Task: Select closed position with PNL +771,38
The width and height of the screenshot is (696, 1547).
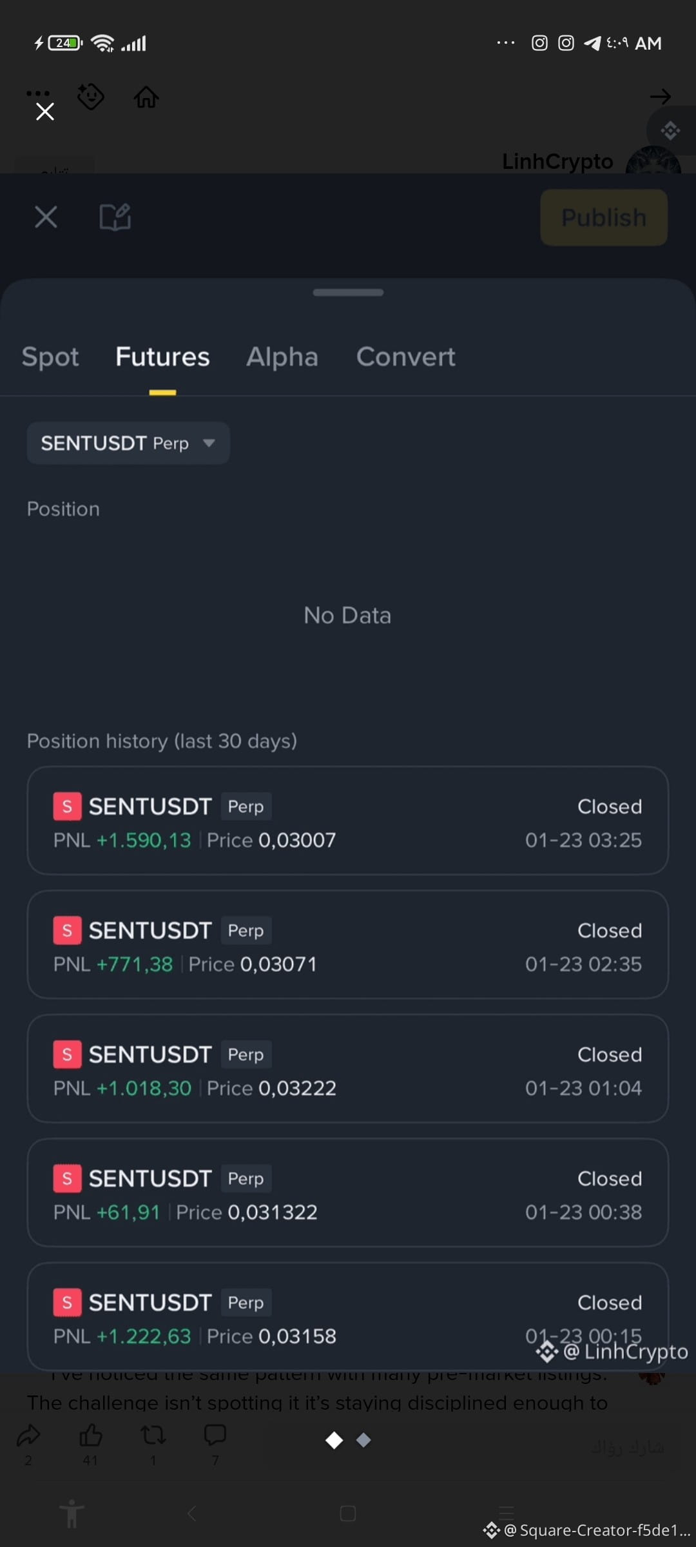Action: click(x=348, y=944)
